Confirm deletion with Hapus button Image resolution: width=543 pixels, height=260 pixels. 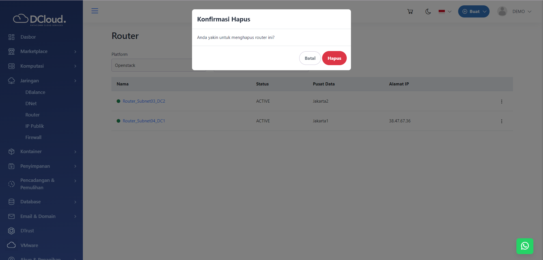pos(334,58)
